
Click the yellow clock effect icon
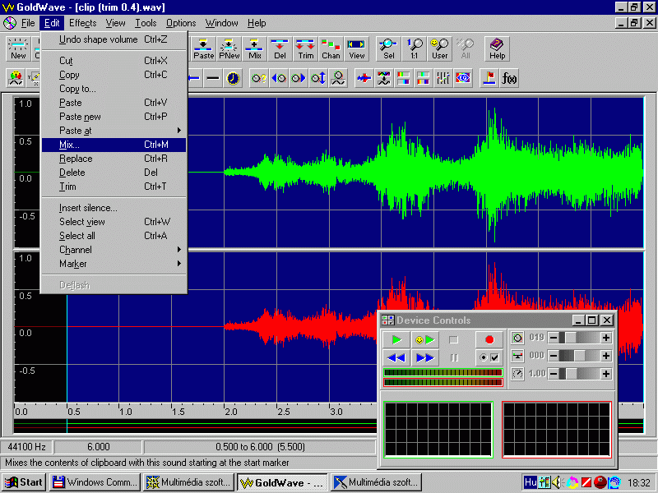coord(234,78)
